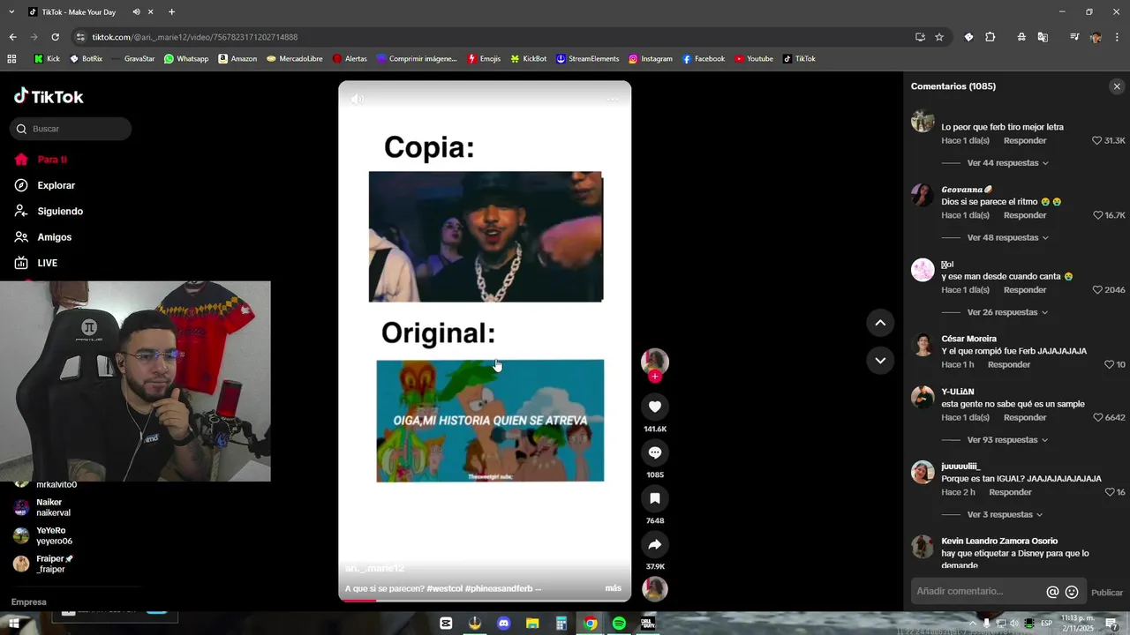The height and width of the screenshot is (635, 1130).
Task: Expand Chrome tab search dropdown arrow
Action: (11, 12)
